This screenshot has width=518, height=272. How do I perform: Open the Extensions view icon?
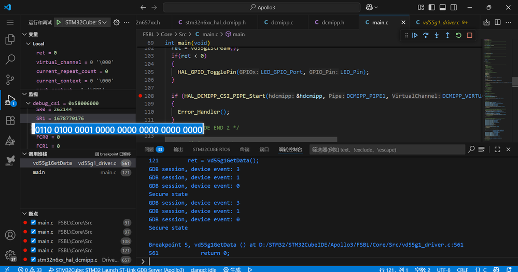[x=10, y=120]
